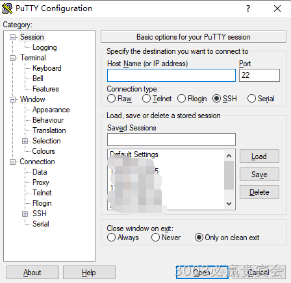Screen dimensions: 291x283
Task: Open the Proxy category
Action: tap(41, 182)
